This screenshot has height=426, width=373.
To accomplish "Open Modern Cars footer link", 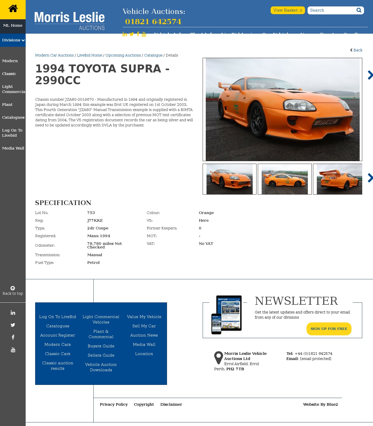I will (58, 345).
